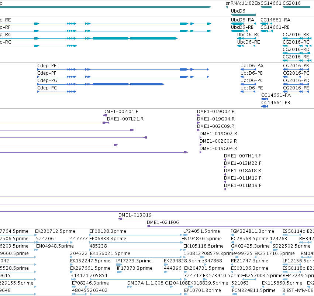
Task: Click the Cdep-PE protein label
Action: (x=47, y=66)
